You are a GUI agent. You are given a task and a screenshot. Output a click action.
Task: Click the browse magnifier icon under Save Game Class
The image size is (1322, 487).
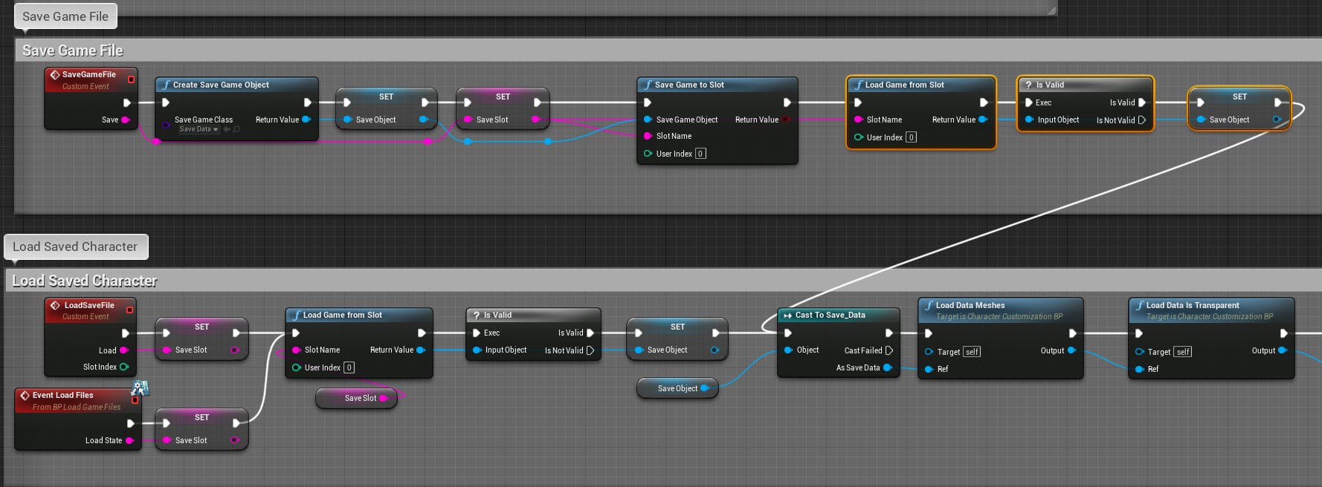pos(236,129)
